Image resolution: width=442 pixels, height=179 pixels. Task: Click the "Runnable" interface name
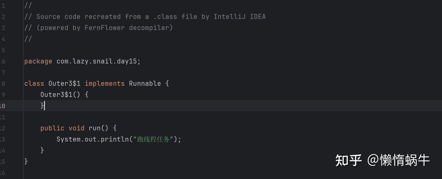[x=145, y=84]
